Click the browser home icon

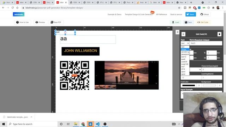tap(17, 8)
